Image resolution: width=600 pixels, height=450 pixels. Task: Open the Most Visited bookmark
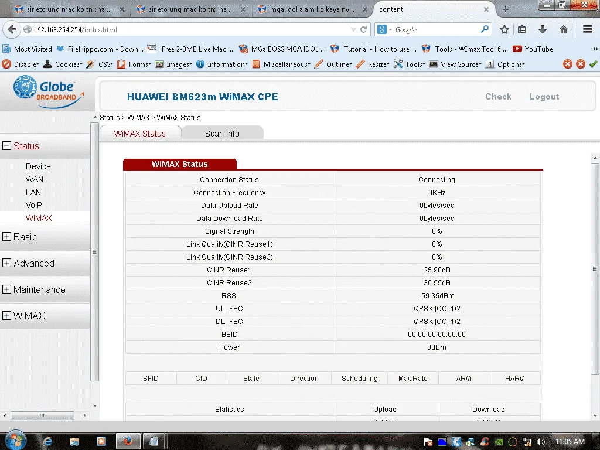27,49
